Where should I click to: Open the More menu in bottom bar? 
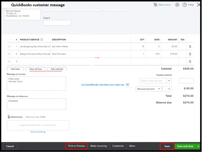click(x=132, y=146)
